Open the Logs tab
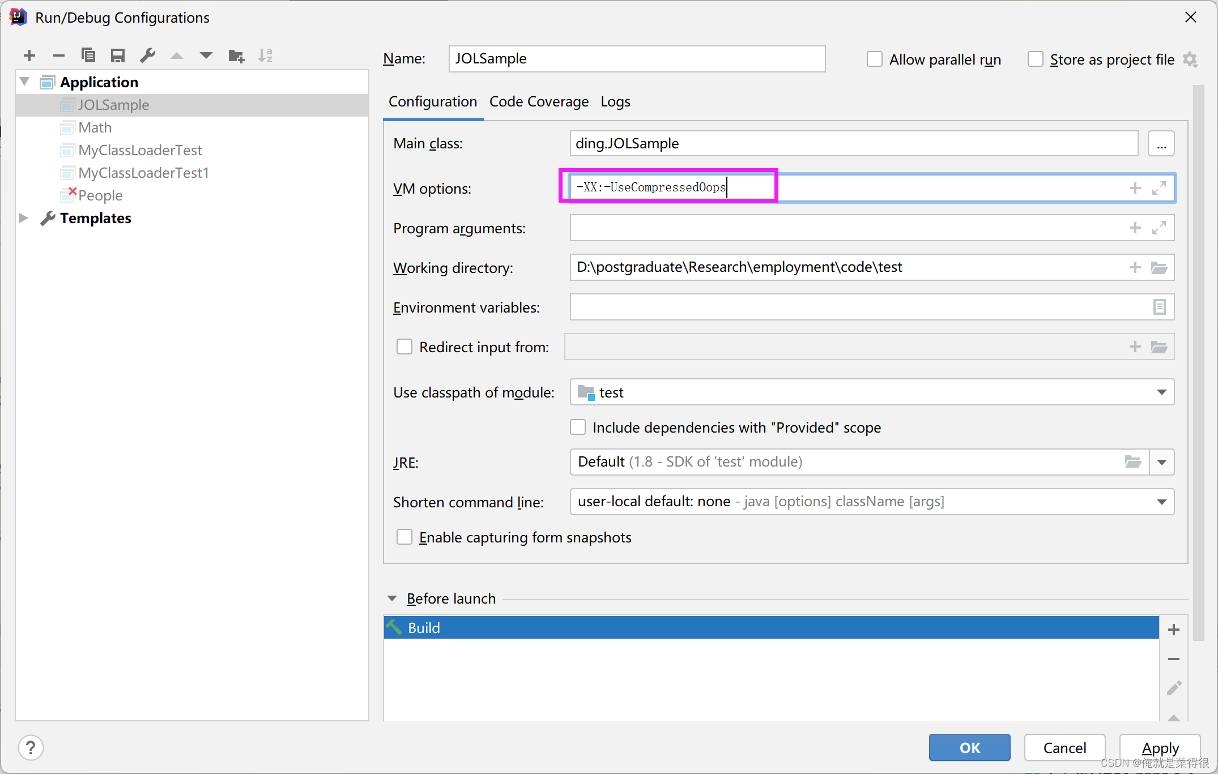Viewport: 1218px width, 774px height. coord(615,102)
